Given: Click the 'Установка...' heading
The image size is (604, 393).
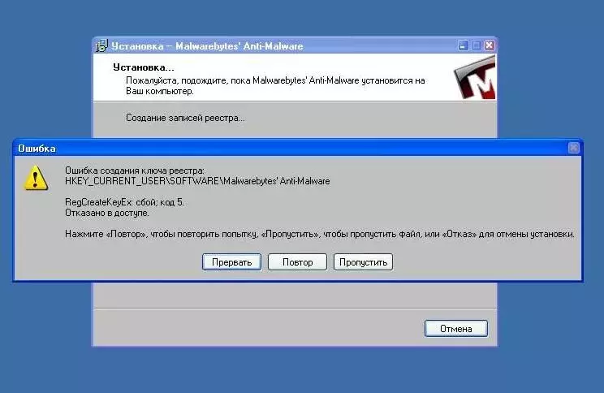Looking at the screenshot, I should tap(144, 67).
